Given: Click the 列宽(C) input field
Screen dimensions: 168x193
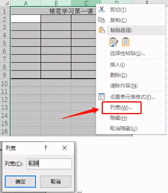Looking at the screenshot, I should pyautogui.click(x=49, y=164).
